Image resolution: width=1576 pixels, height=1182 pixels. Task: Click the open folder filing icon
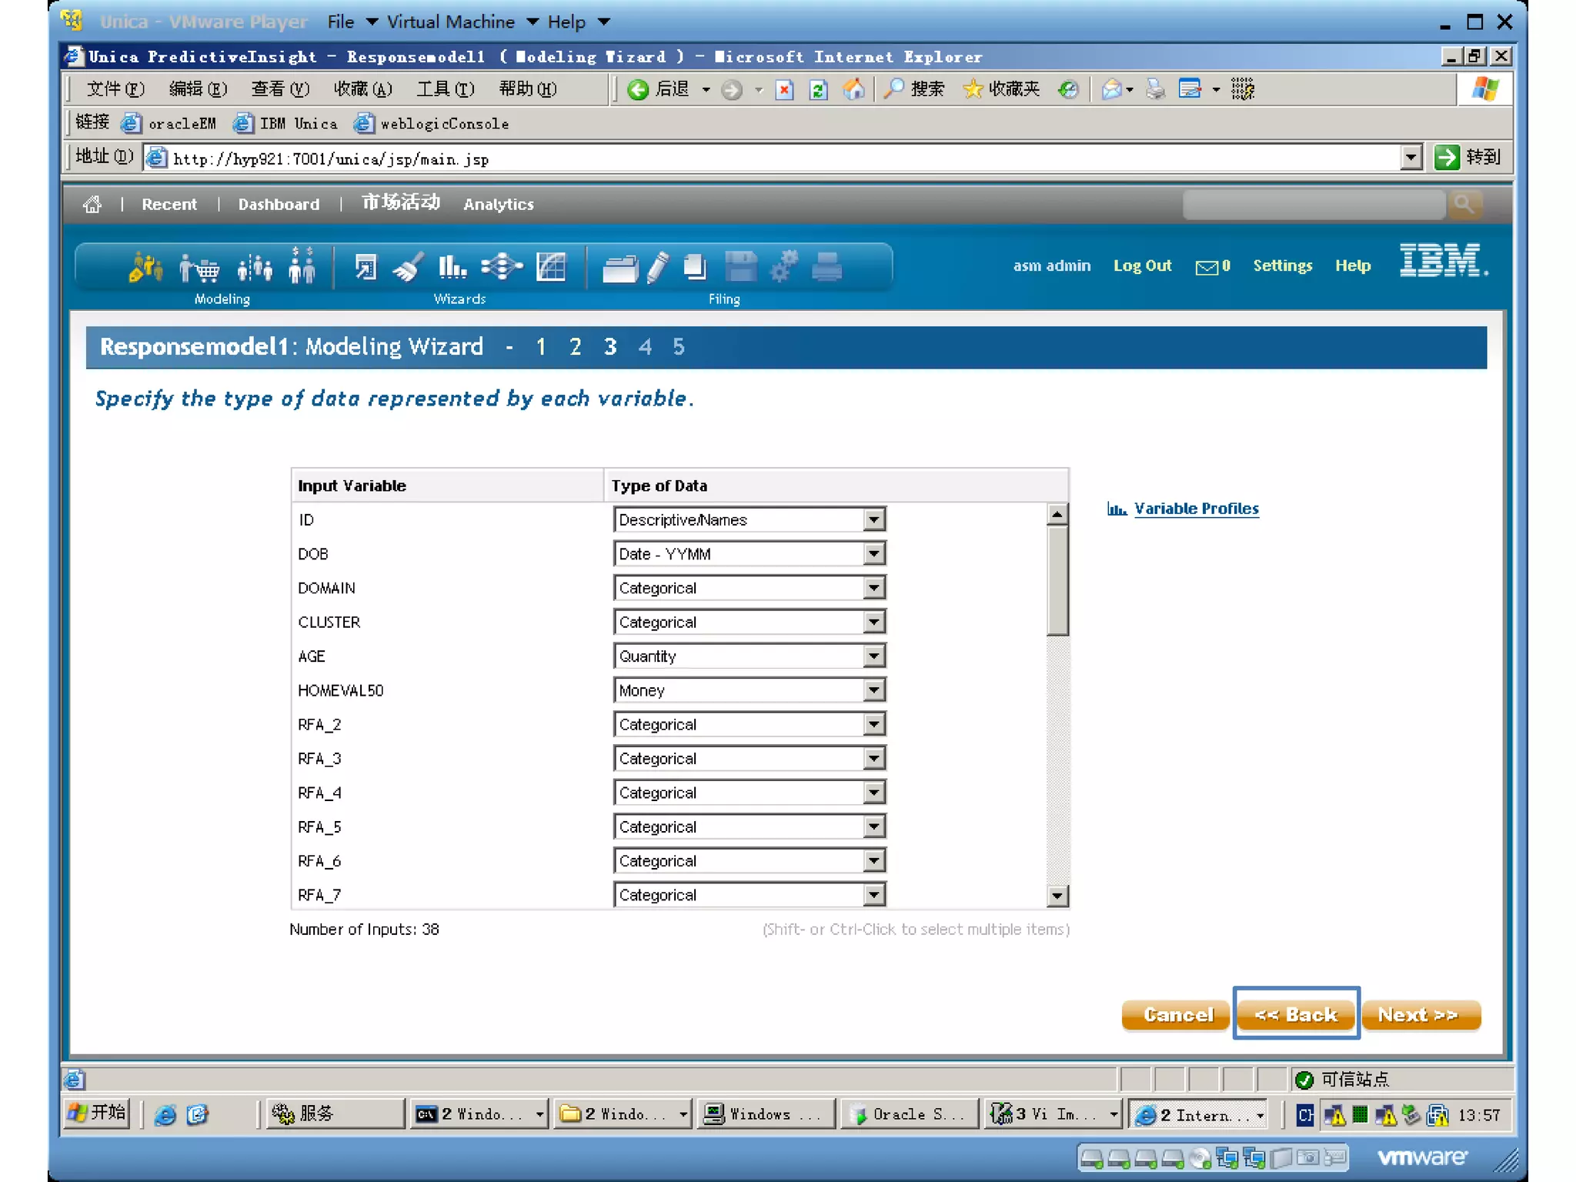[x=619, y=269]
